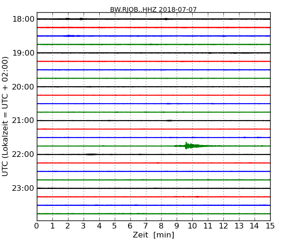Click the x-axis tick label 12
The width and height of the screenshot is (307, 245).
click(223, 226)
